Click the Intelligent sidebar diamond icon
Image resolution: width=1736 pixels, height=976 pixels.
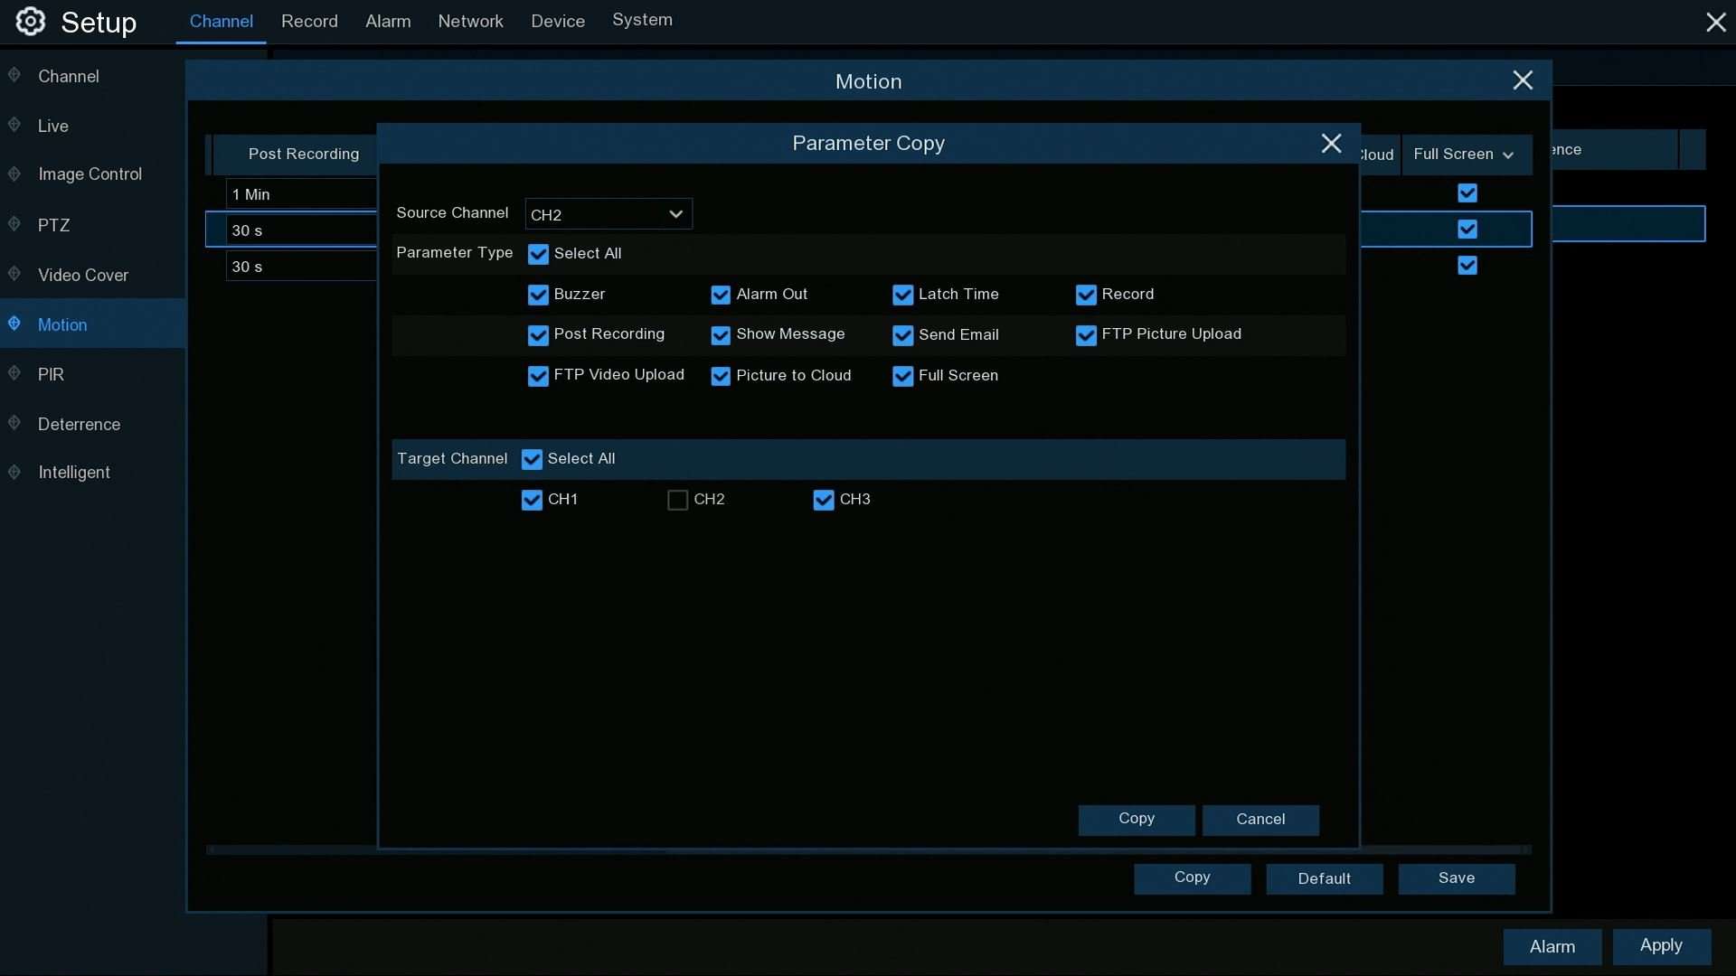[14, 472]
